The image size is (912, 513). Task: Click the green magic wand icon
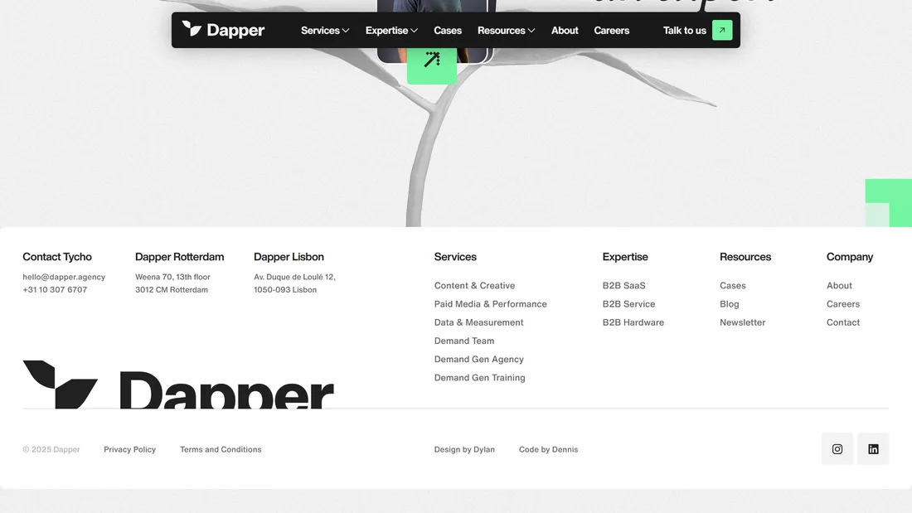432,60
